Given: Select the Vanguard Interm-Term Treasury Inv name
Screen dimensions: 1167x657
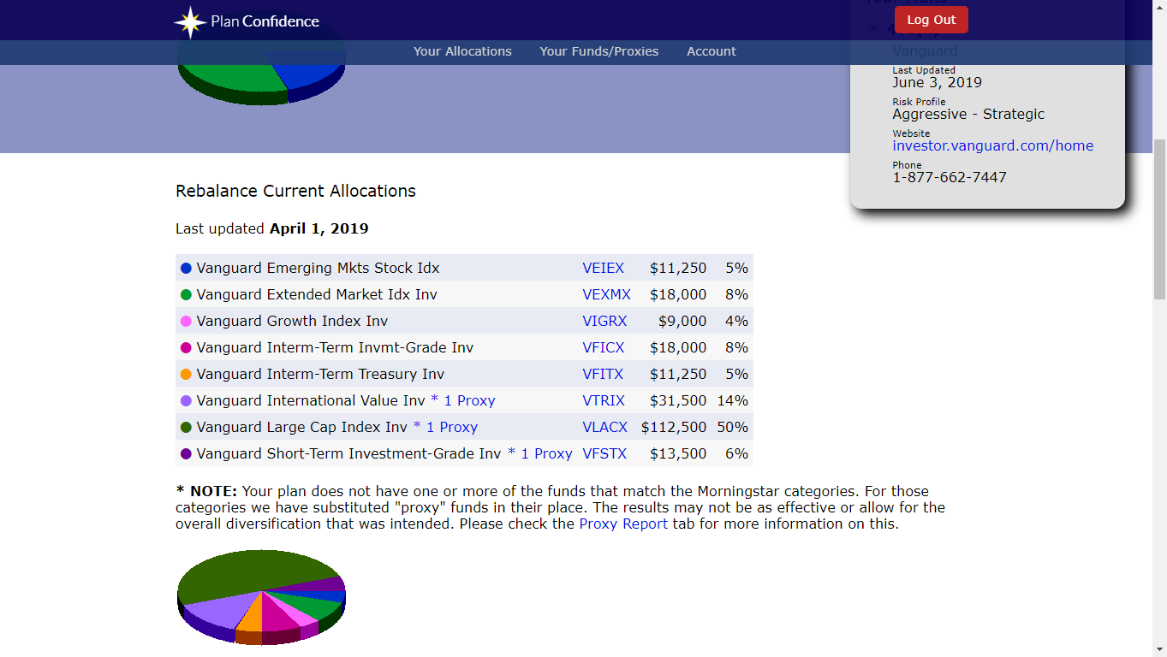Looking at the screenshot, I should pyautogui.click(x=320, y=374).
